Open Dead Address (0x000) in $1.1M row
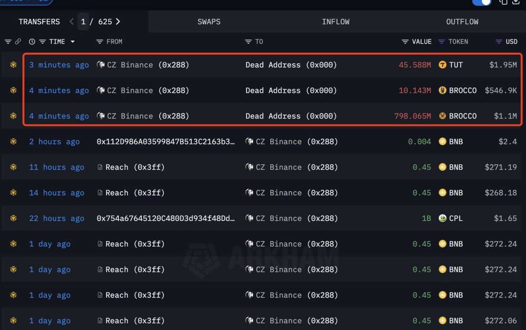This screenshot has width=526, height=330. tap(291, 116)
